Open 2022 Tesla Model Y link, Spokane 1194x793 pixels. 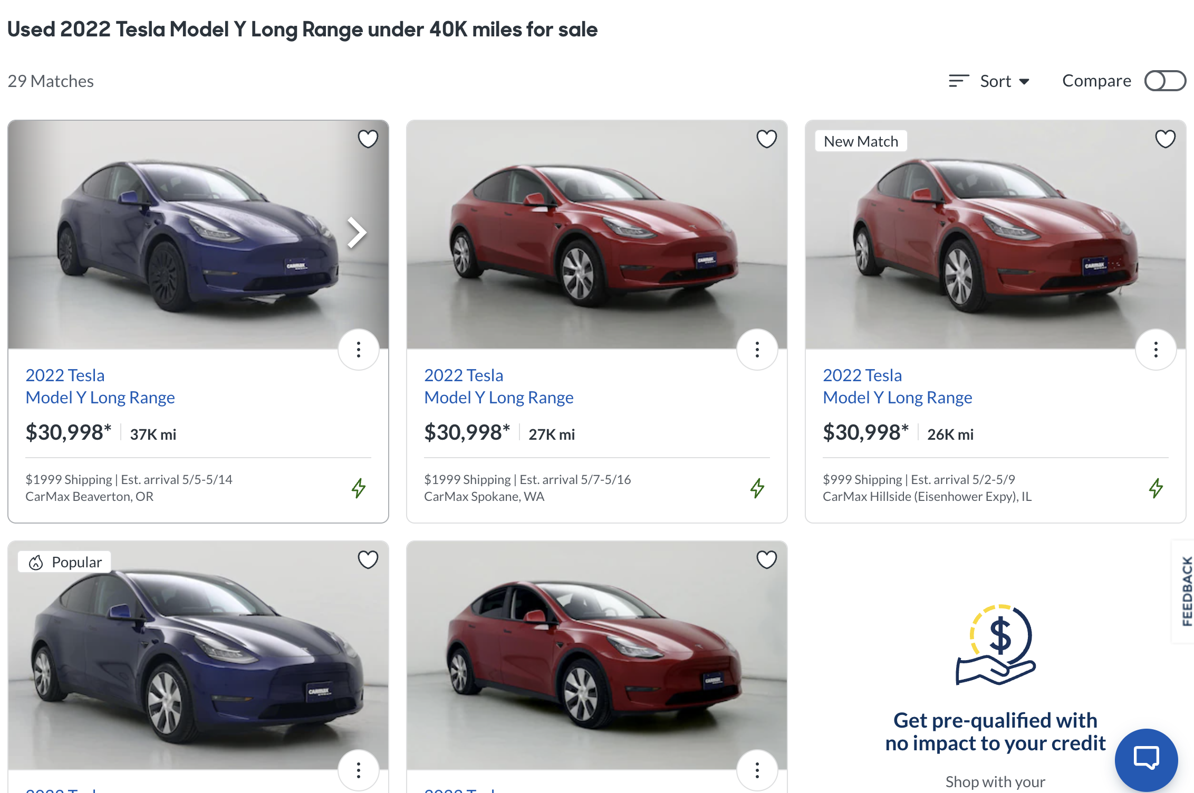[x=498, y=386]
